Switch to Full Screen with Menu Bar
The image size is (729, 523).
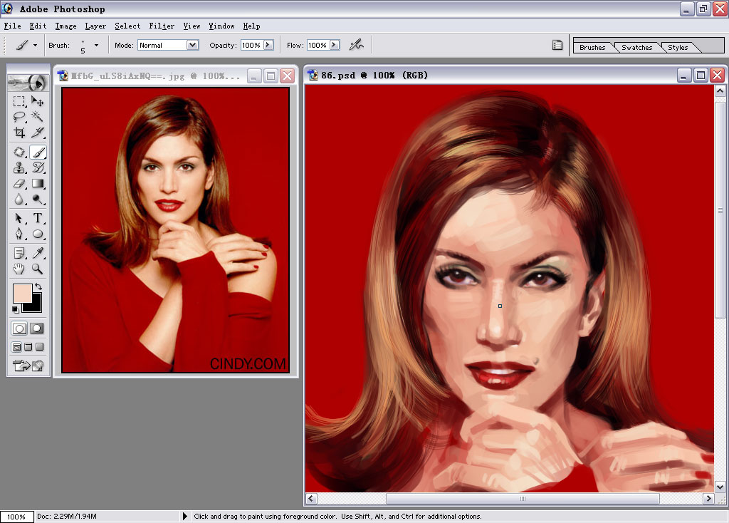pyautogui.click(x=28, y=347)
